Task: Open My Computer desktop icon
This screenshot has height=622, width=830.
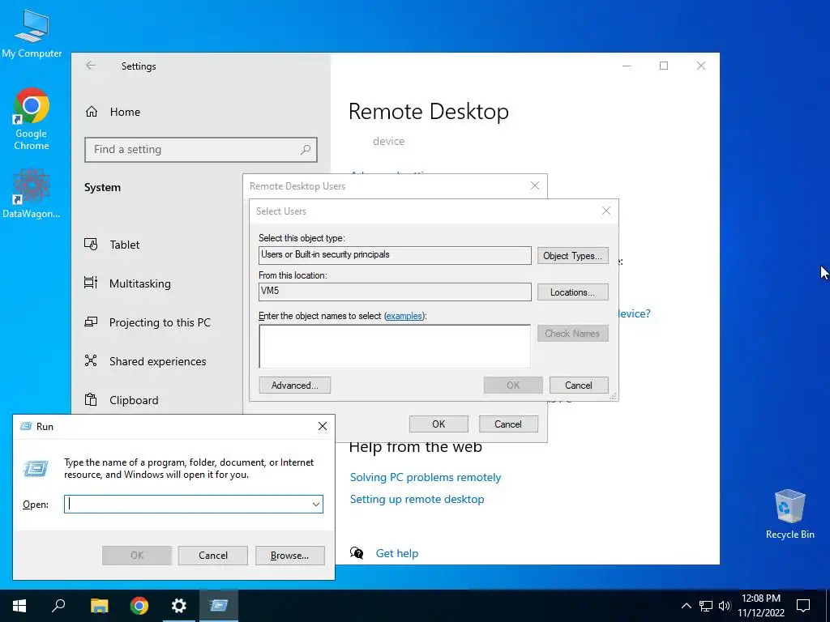Action: (32, 32)
